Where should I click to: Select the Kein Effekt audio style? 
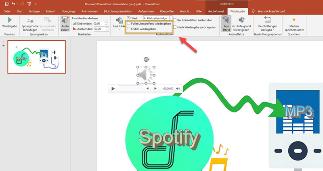tap(226, 24)
